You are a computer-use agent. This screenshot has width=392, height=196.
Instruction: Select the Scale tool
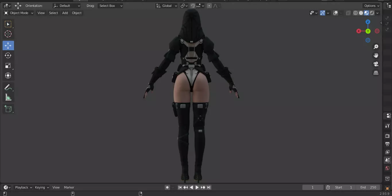tap(8, 66)
